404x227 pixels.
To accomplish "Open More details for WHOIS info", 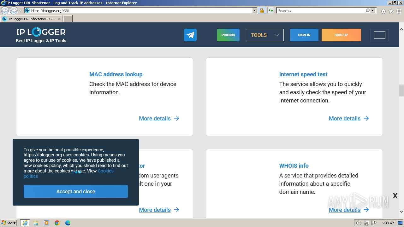I will (x=349, y=210).
